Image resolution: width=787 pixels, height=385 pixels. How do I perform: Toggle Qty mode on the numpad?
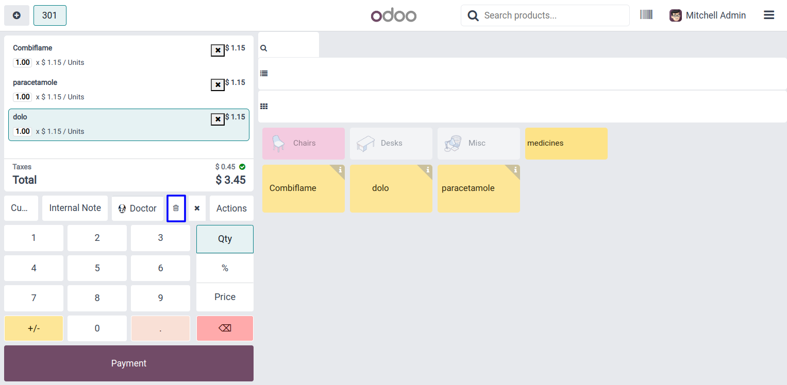tap(225, 239)
